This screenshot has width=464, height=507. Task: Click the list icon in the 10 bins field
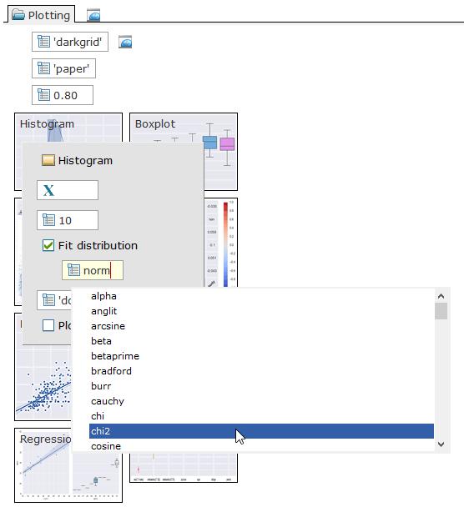[x=49, y=220]
